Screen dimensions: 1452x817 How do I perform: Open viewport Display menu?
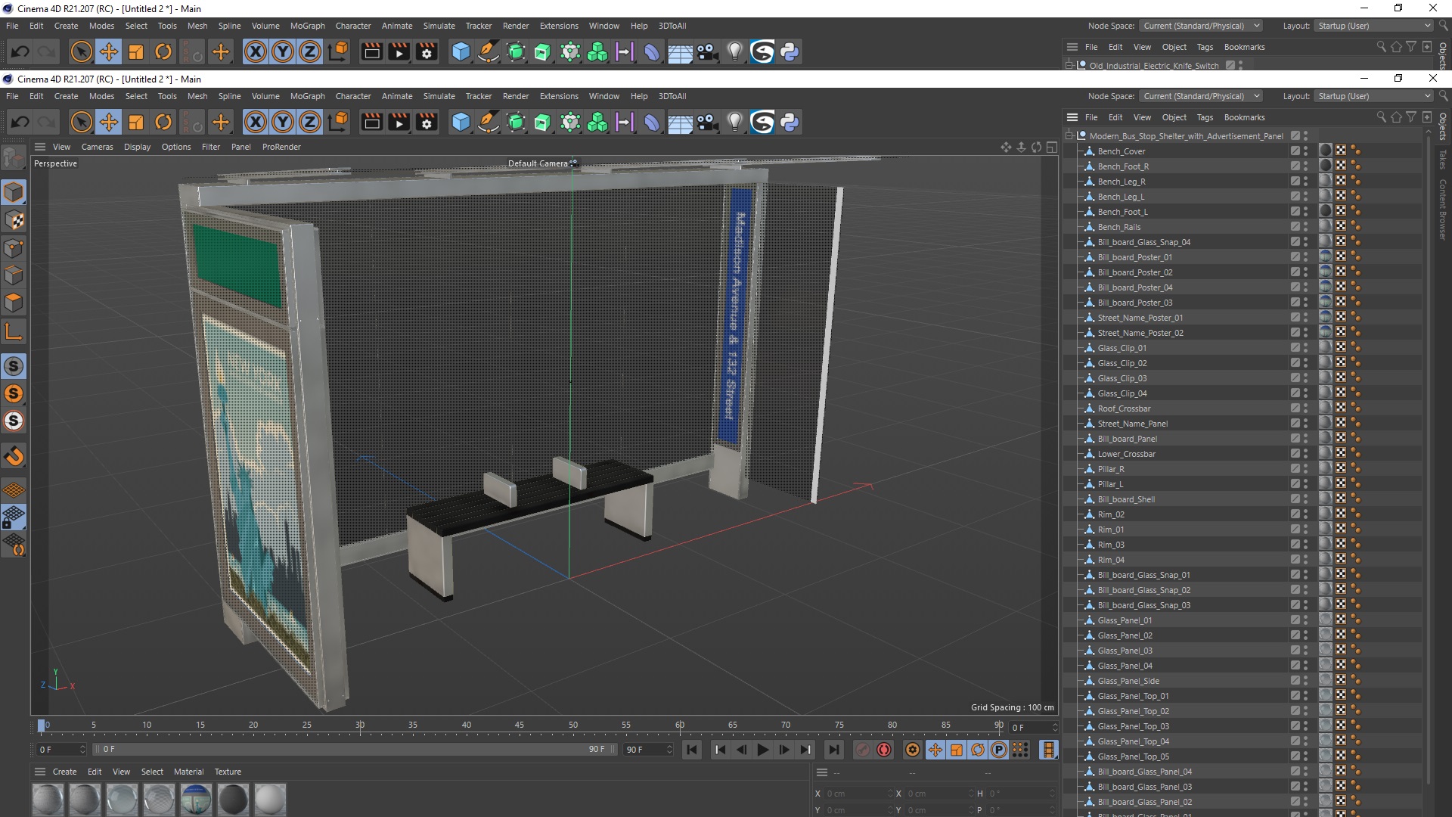tap(137, 147)
